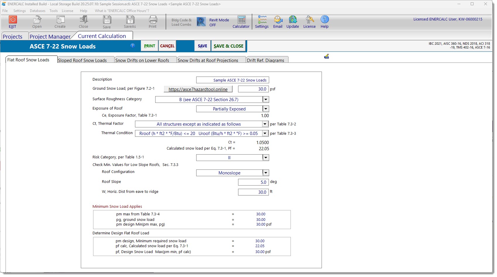Click the W Horiz. Dist input field
This screenshot has height=277, width=497.
pos(253,192)
